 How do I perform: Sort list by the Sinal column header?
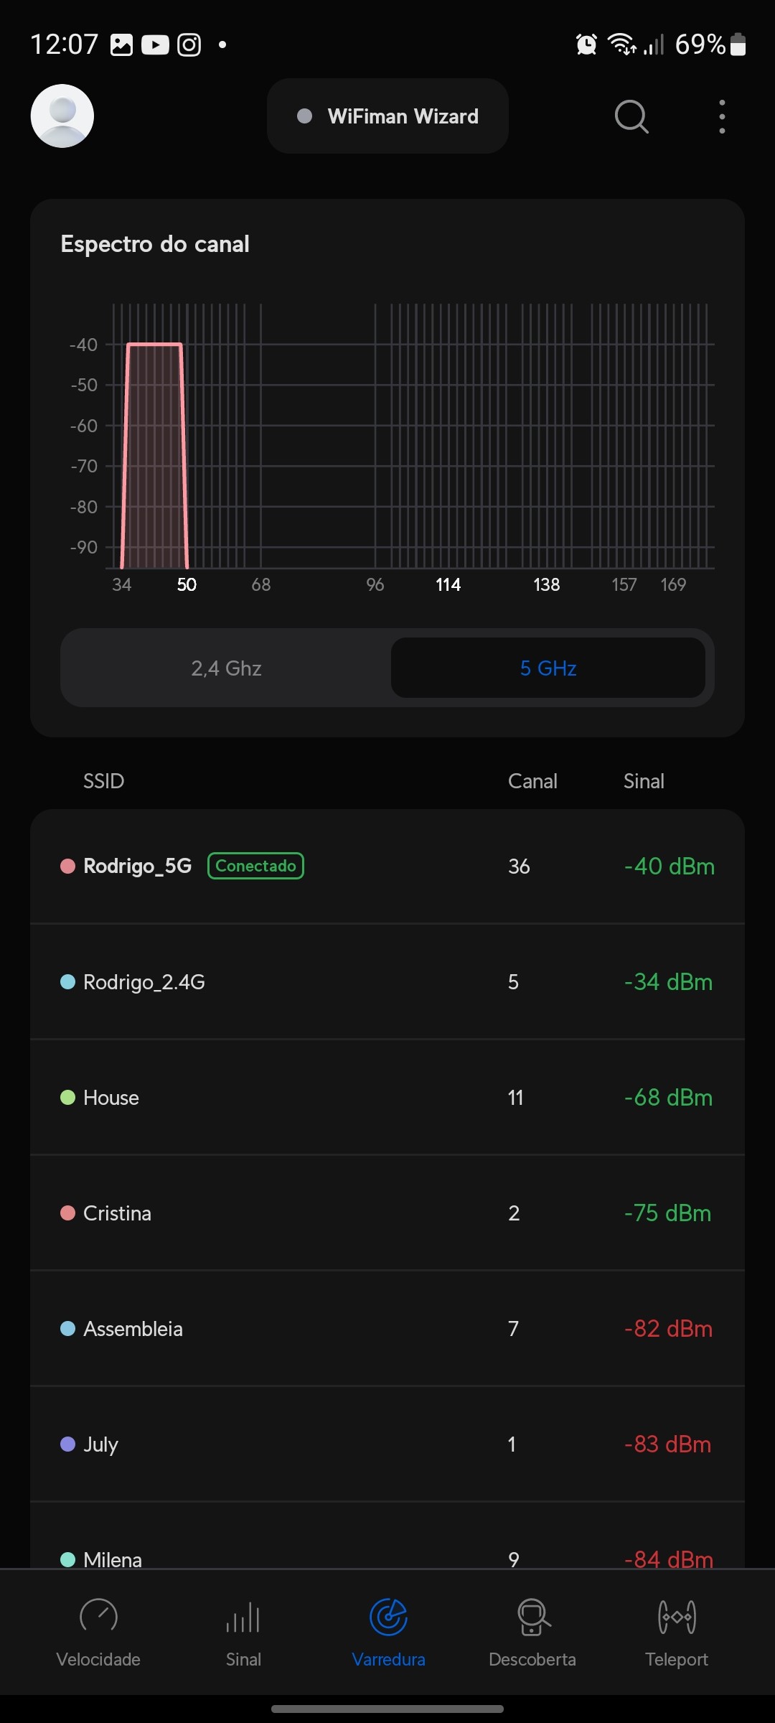pyautogui.click(x=644, y=781)
